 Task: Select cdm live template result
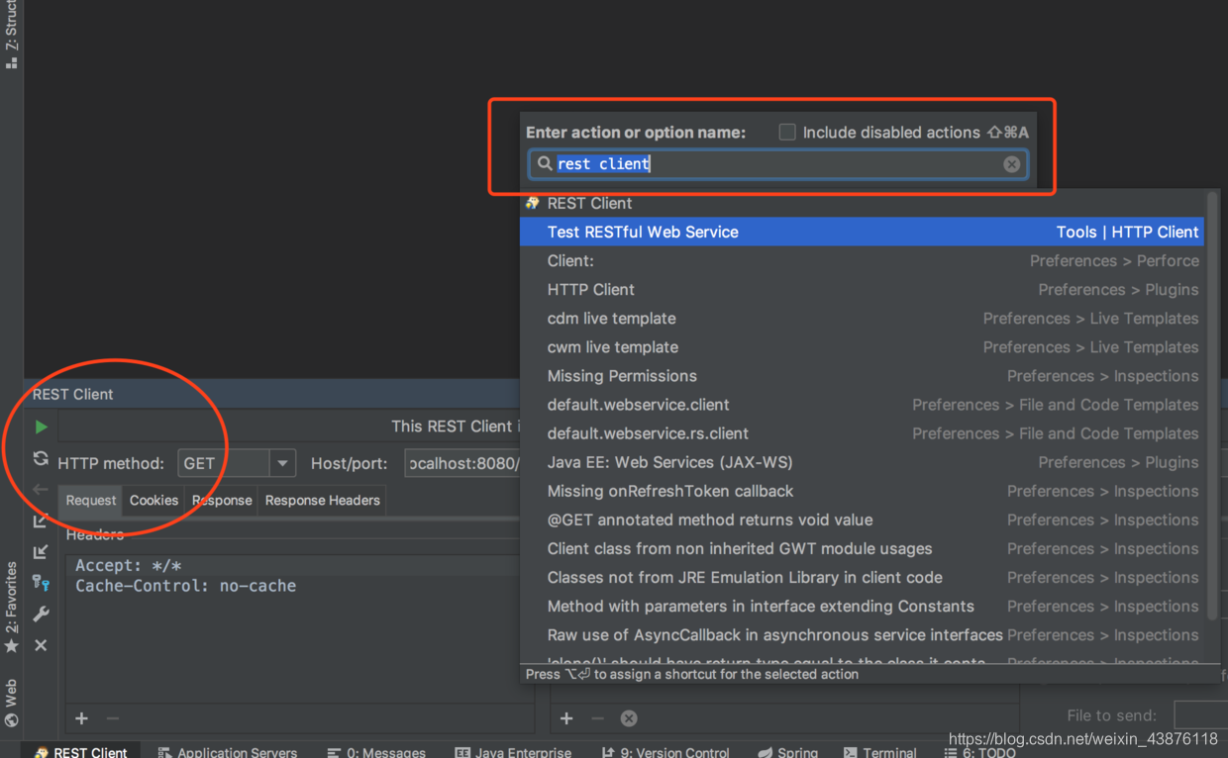[862, 318]
